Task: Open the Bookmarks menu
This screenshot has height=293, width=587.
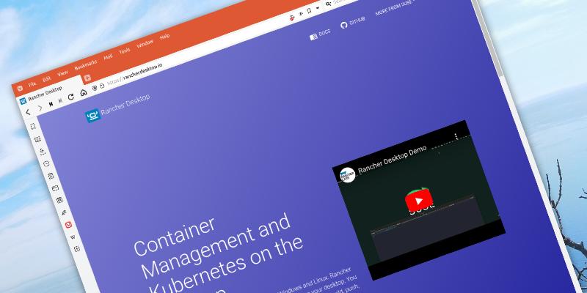Action: point(85,66)
